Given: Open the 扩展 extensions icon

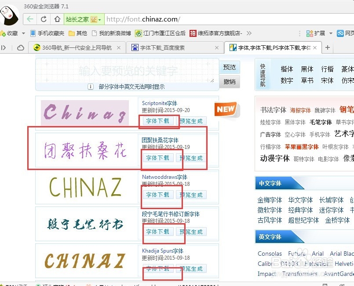Looking at the screenshot, I should pos(316,33).
